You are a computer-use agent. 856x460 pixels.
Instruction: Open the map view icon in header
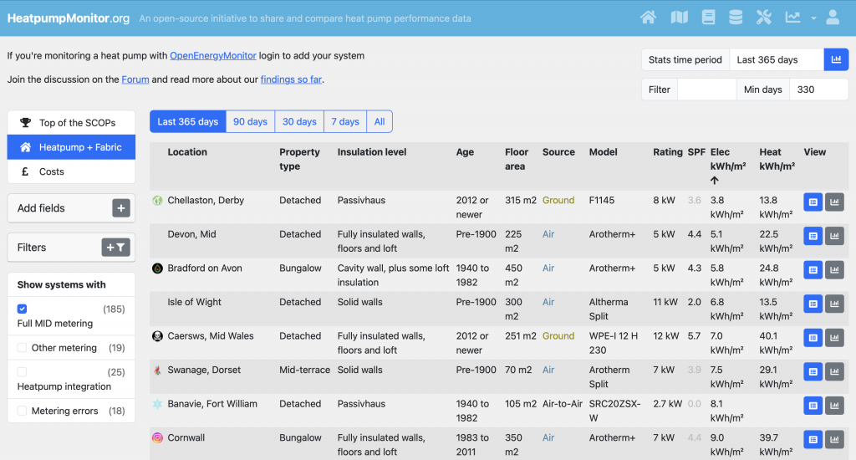[x=680, y=18]
